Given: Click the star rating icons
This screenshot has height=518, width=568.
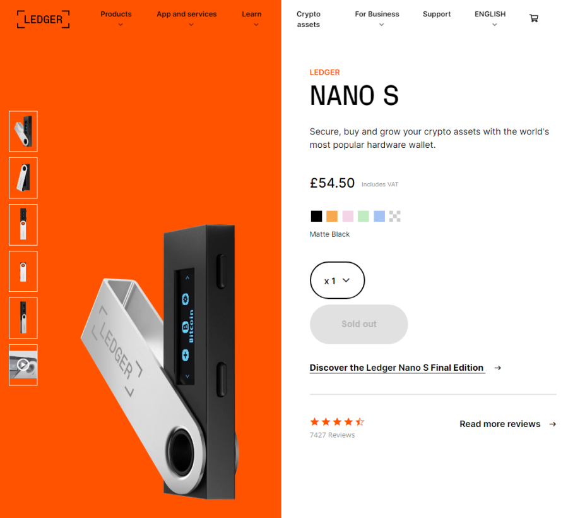Looking at the screenshot, I should pos(337,421).
